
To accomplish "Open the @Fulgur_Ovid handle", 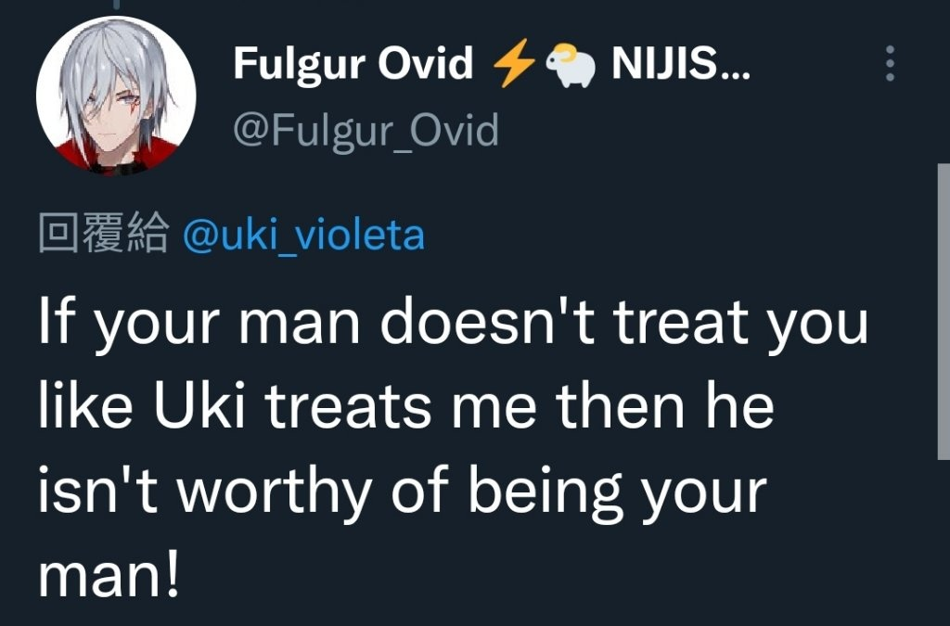I will (366, 130).
